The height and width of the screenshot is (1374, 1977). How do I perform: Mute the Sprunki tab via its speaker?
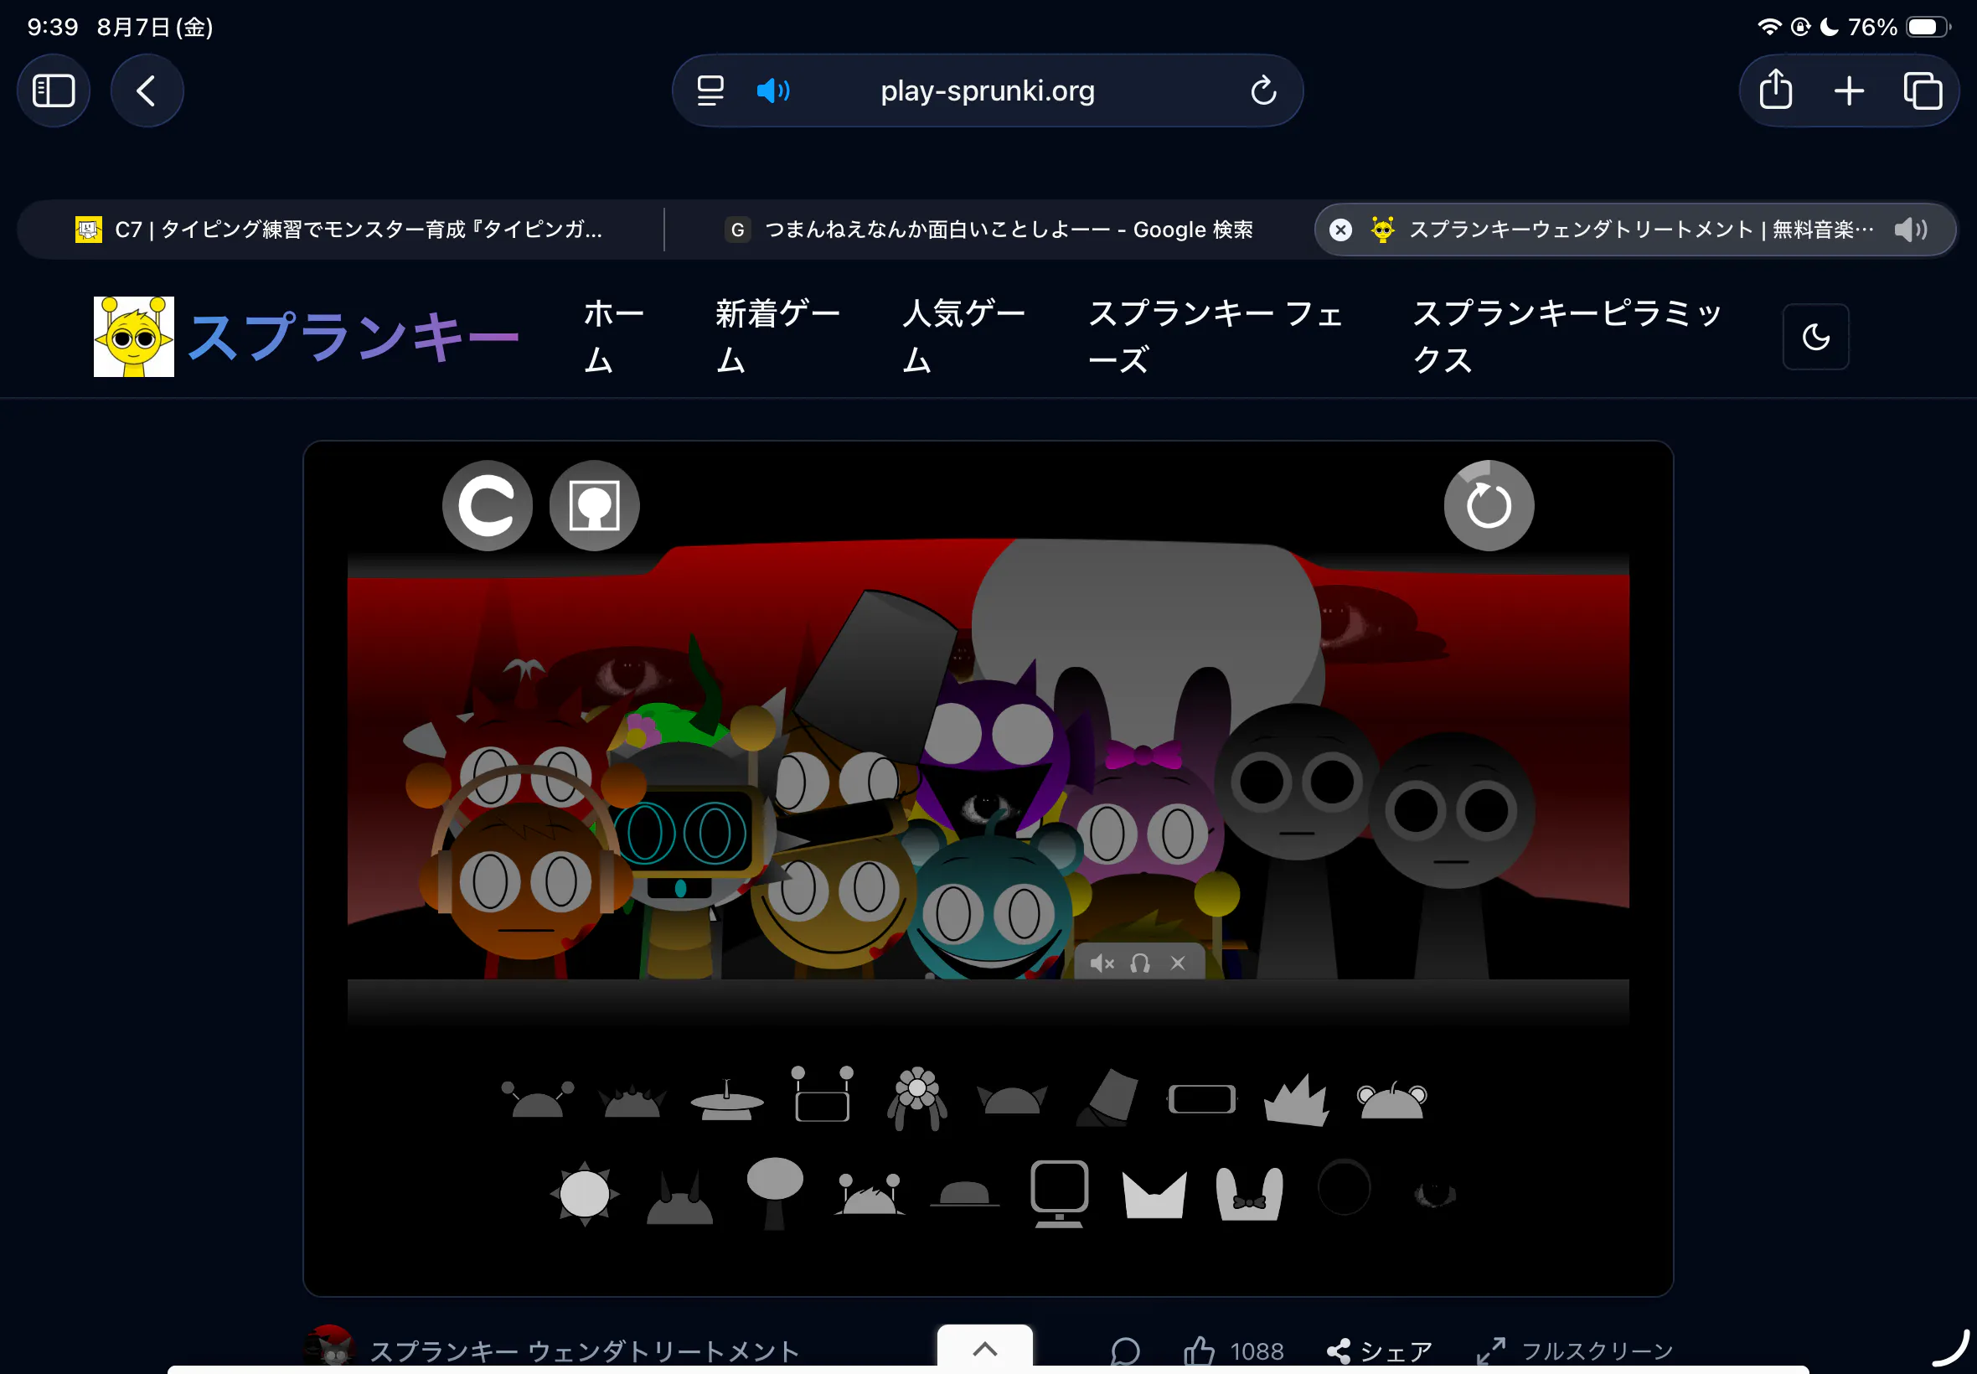[1910, 230]
